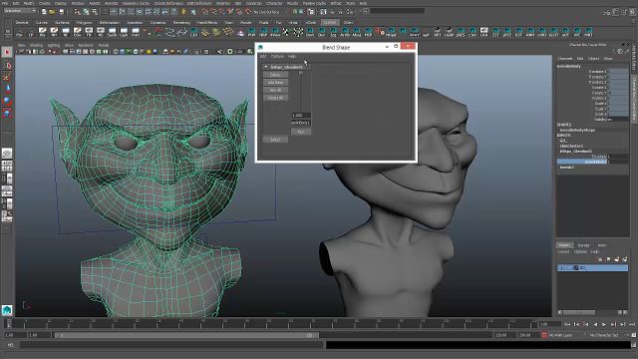Viewport: 638px width, 359px height.
Task: Click the MEL command line input field
Action: pos(171,345)
